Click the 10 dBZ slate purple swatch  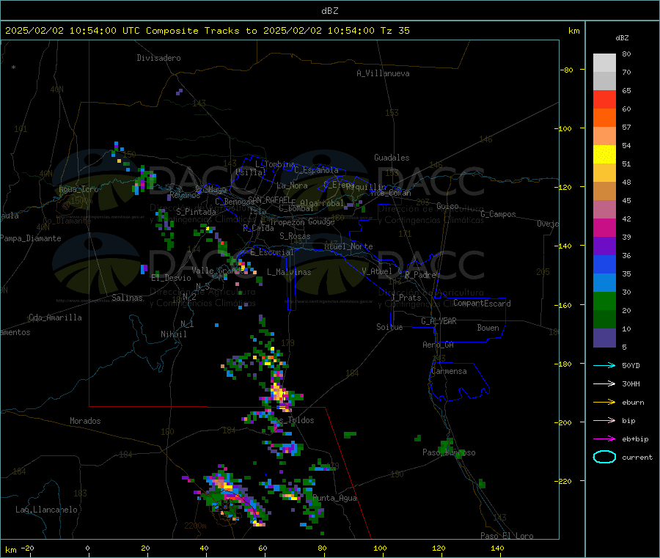click(604, 338)
